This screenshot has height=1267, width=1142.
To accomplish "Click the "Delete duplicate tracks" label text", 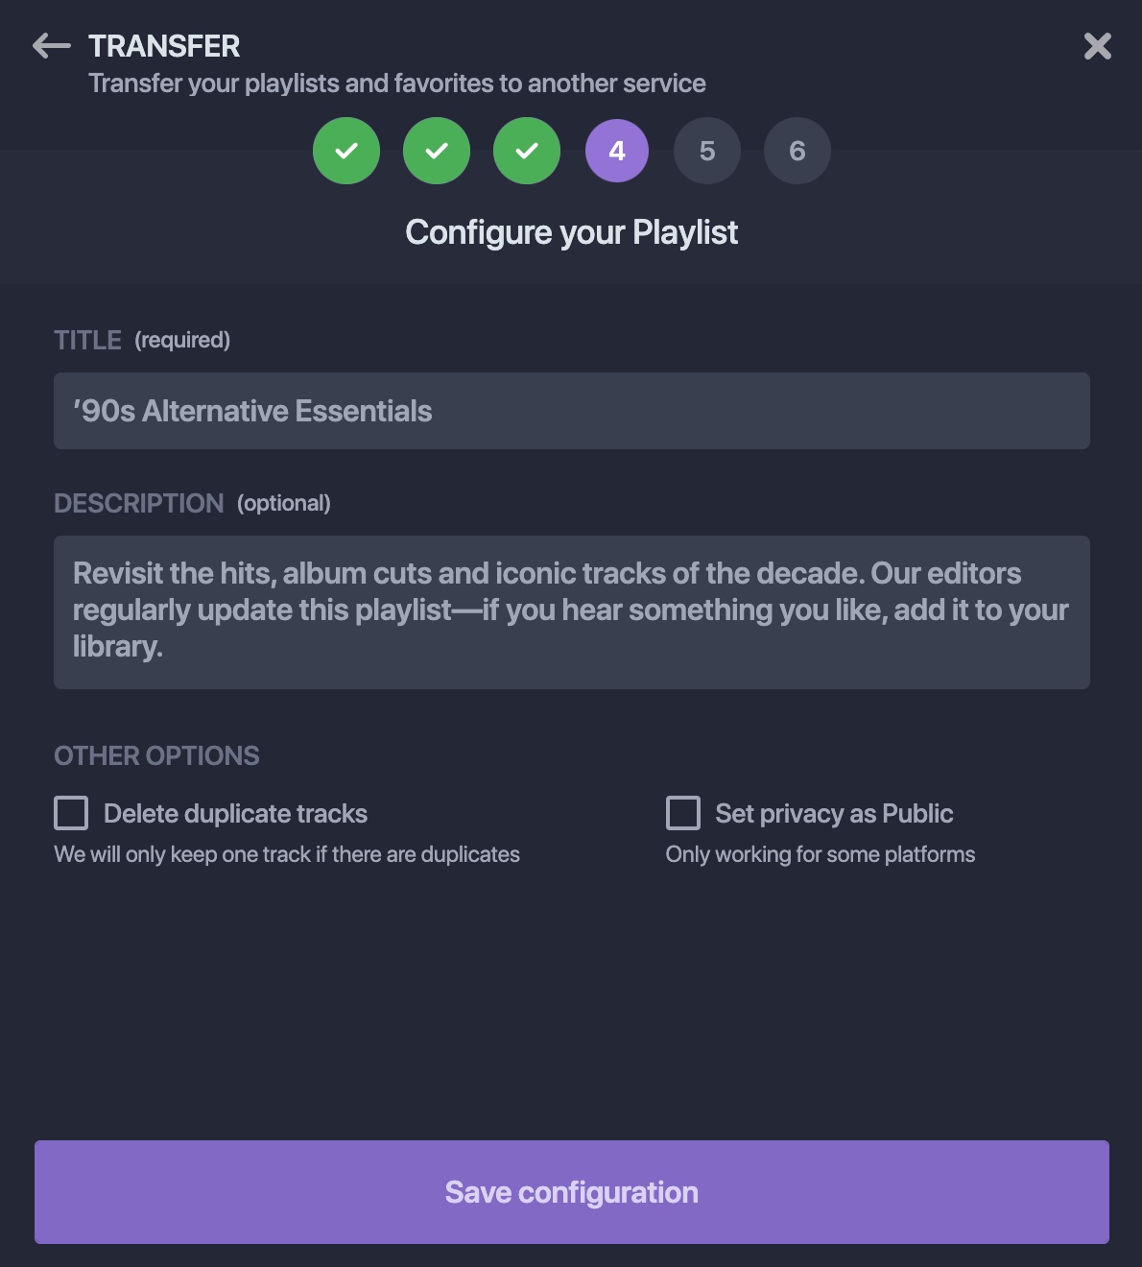I will 235,814.
